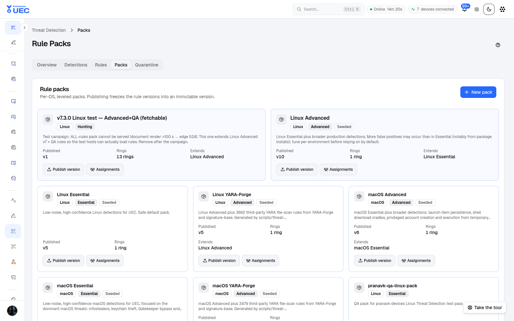The height and width of the screenshot is (321, 514).
Task: Click the package icon on v7.3.0 Linux test card
Action: tap(48, 119)
